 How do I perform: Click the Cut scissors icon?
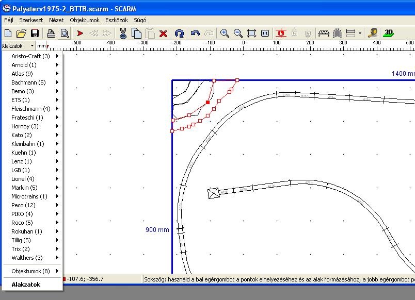click(x=123, y=34)
